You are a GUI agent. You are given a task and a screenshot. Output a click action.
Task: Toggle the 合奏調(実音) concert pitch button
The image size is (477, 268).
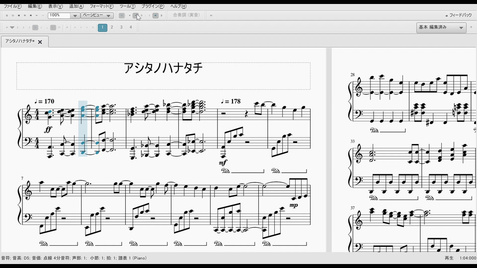[186, 15]
